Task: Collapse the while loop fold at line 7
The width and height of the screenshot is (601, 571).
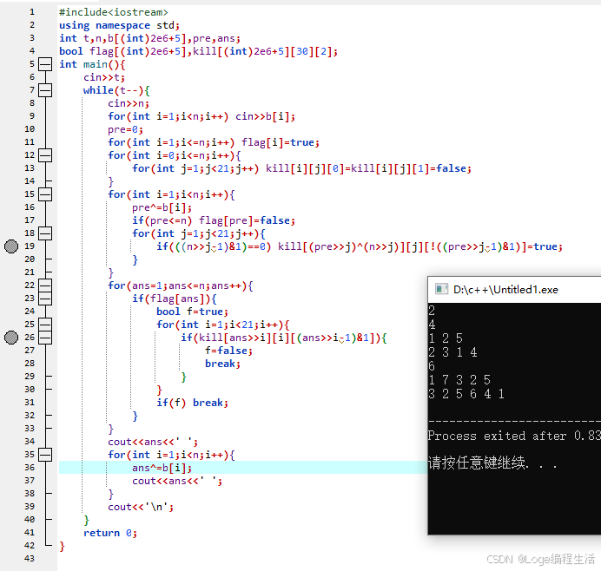Action: click(45, 90)
